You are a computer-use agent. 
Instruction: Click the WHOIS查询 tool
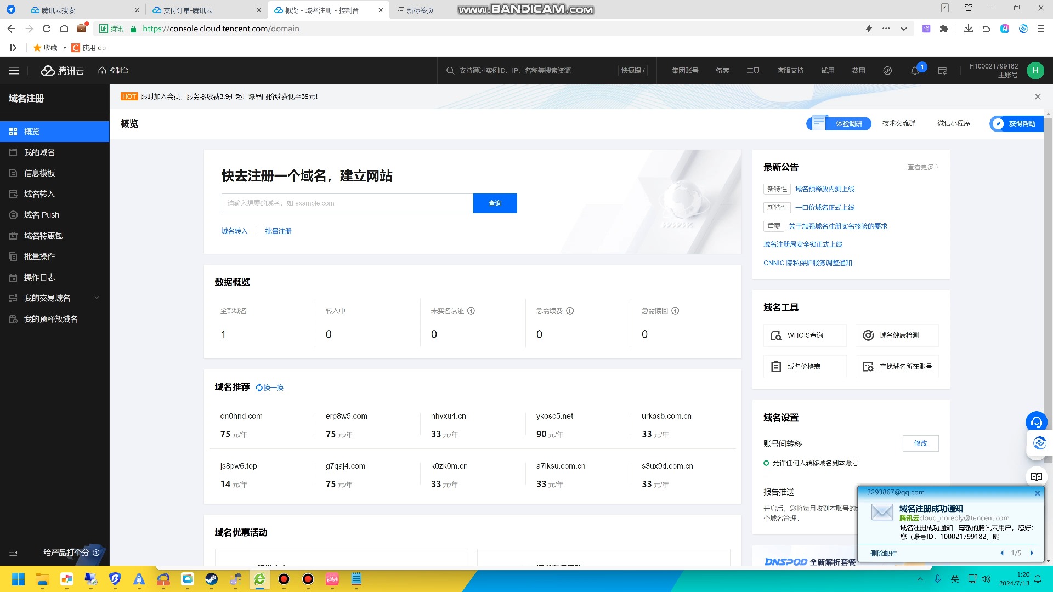(805, 335)
